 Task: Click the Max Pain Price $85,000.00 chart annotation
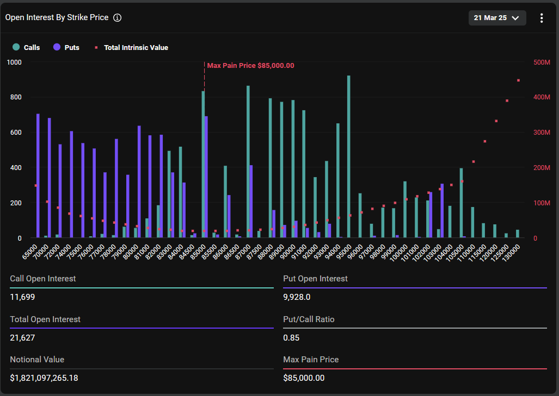tap(250, 66)
